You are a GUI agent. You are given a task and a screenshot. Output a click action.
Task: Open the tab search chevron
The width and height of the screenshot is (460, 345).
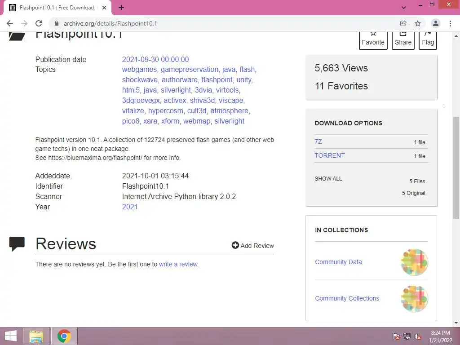(404, 8)
